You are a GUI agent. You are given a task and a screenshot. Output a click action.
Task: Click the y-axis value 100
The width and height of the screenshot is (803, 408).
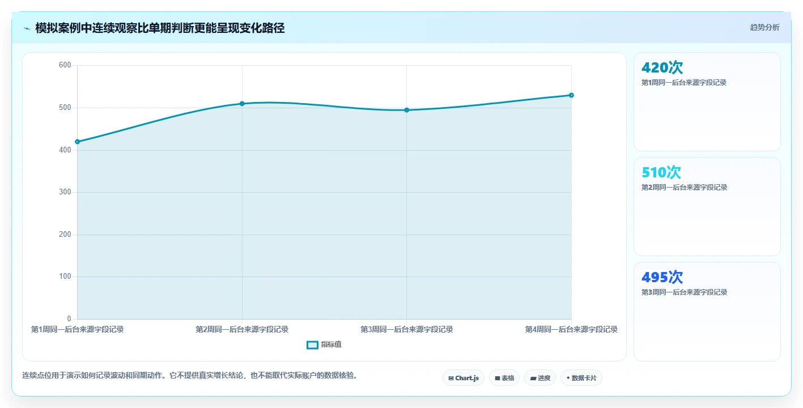[x=65, y=277]
